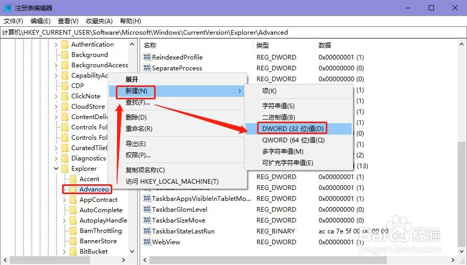
Task: Click the BackgroundAccess folder icon
Action: point(65,65)
